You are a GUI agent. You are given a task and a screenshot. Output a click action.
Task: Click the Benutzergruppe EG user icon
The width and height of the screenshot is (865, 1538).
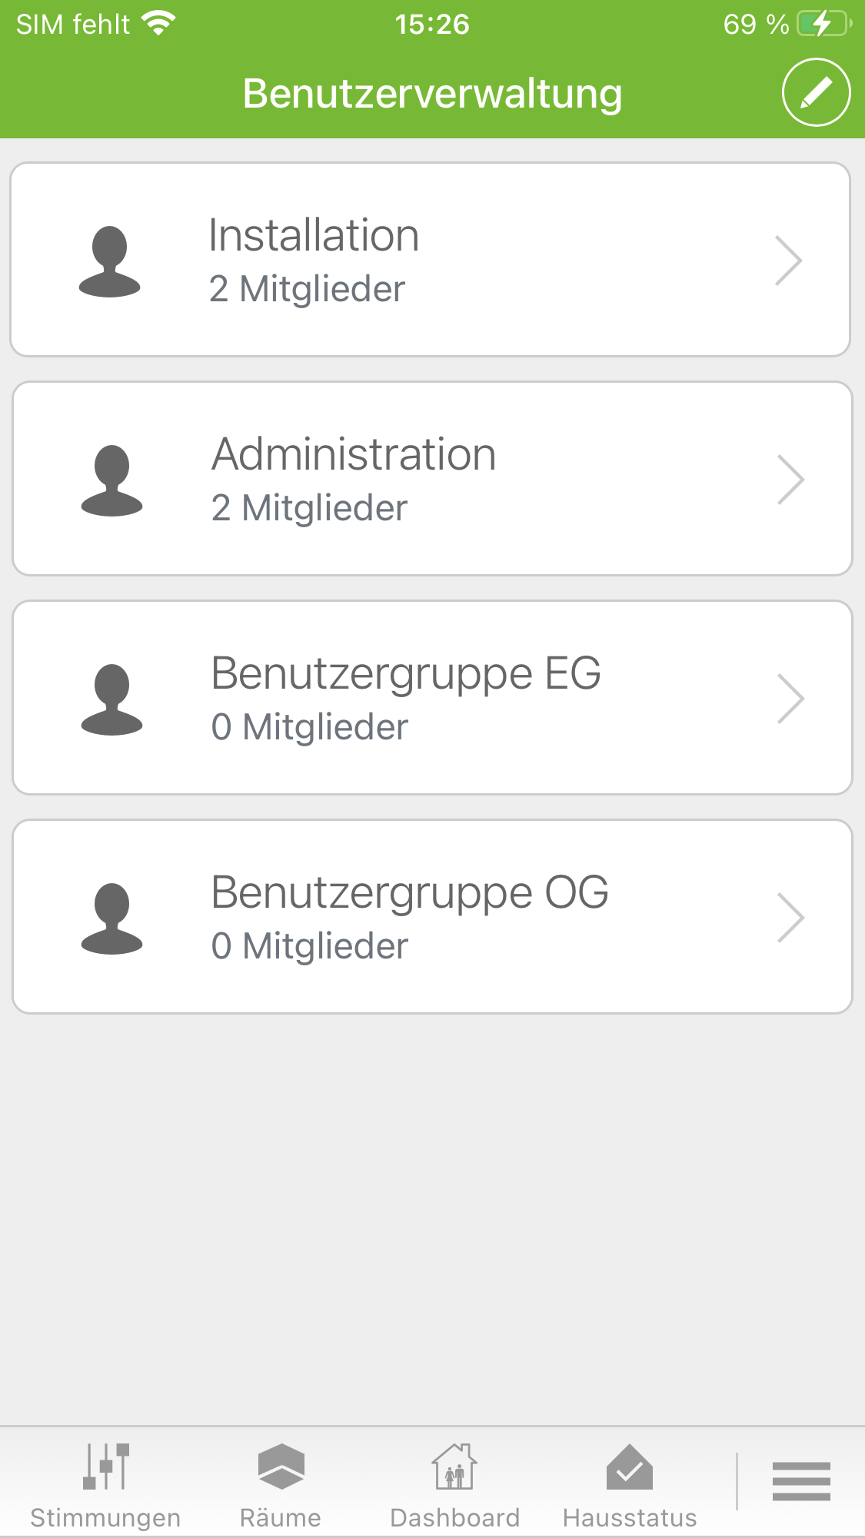point(112,699)
